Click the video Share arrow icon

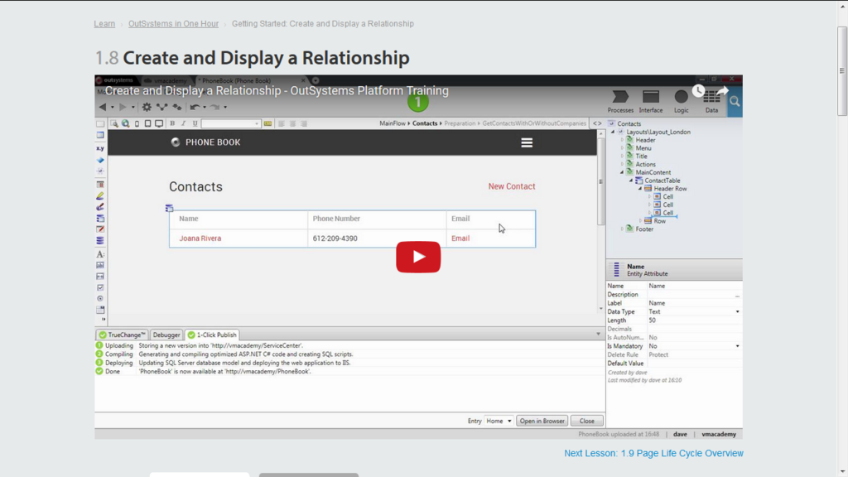coord(722,91)
